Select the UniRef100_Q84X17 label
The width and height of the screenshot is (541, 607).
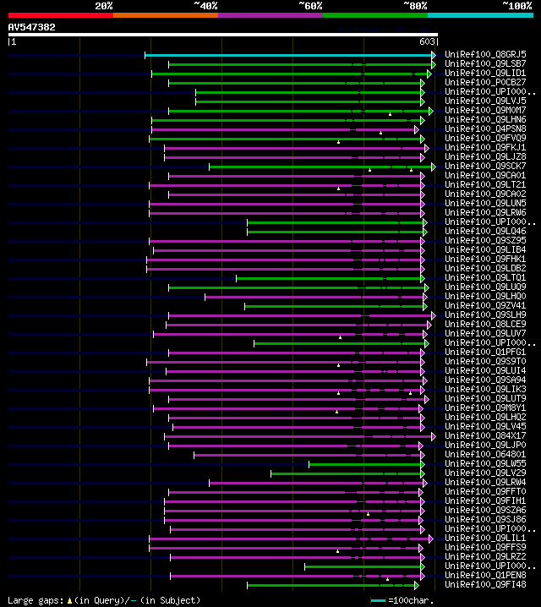tap(485, 435)
